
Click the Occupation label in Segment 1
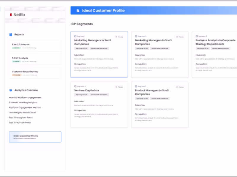coord(80,64)
